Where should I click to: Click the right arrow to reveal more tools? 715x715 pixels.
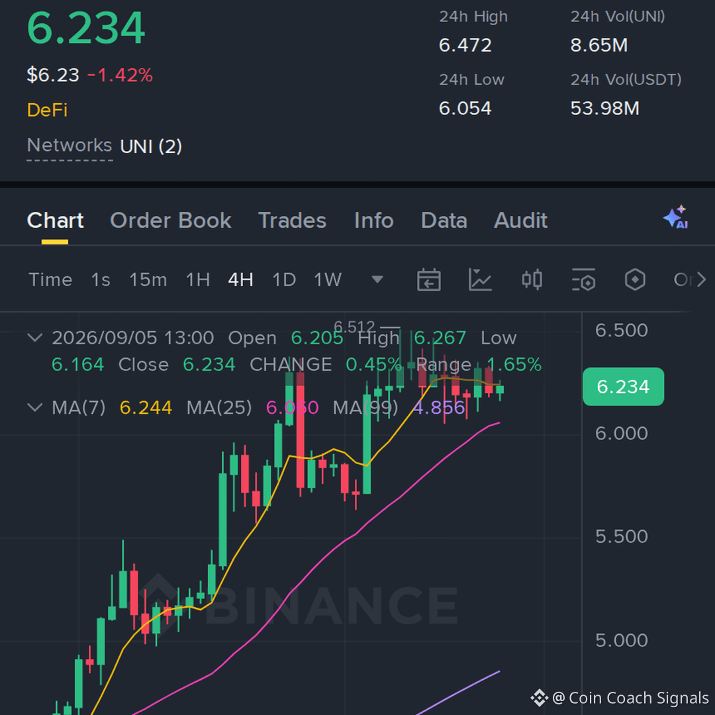701,279
